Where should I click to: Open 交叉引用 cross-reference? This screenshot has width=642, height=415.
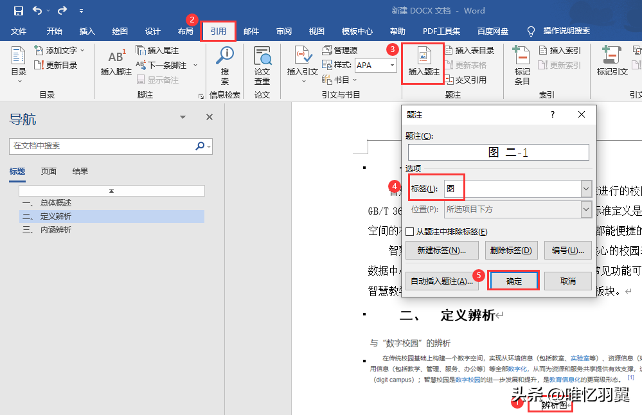(x=466, y=80)
